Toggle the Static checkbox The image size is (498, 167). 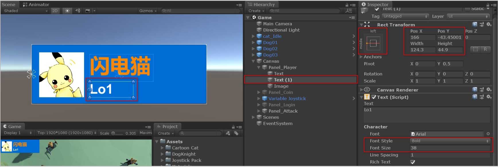tap(468, 9)
